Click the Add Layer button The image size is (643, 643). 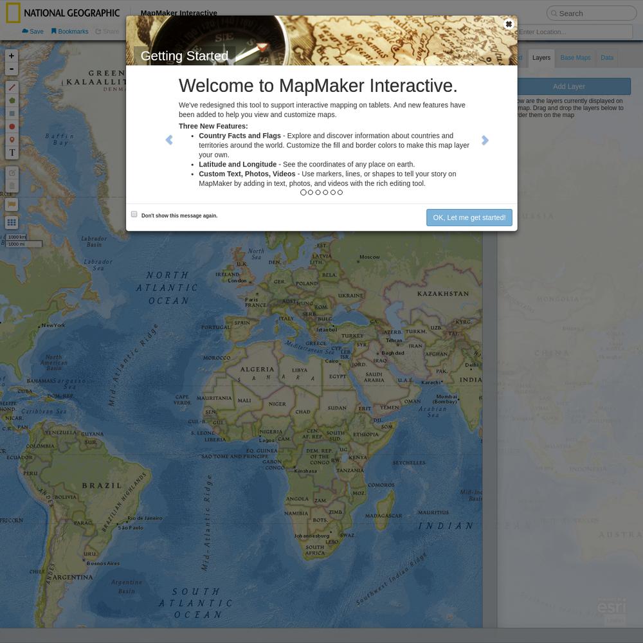click(569, 87)
